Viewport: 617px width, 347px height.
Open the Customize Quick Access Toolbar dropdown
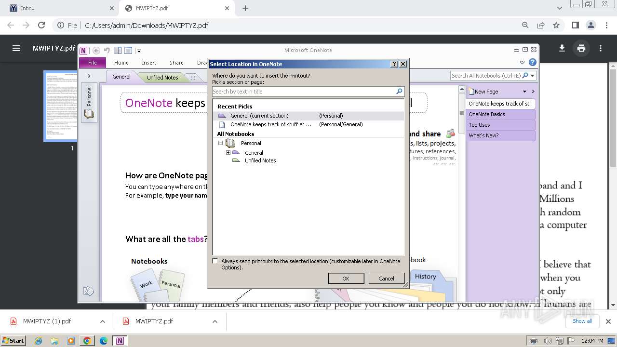(x=139, y=51)
